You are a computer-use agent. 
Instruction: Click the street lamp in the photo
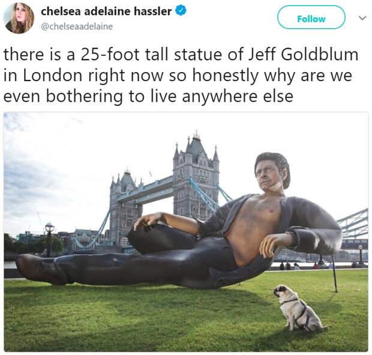click(49, 239)
